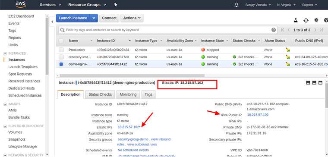Go to last page of results
The height and width of the screenshot is (157, 328).
[x=321, y=30]
